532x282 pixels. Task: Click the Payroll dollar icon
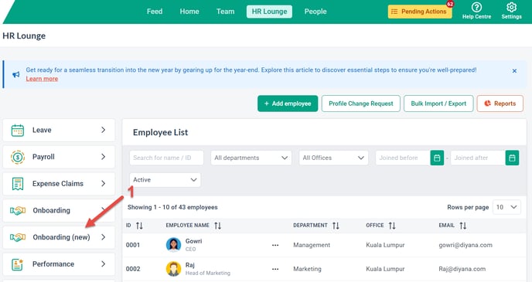click(17, 157)
